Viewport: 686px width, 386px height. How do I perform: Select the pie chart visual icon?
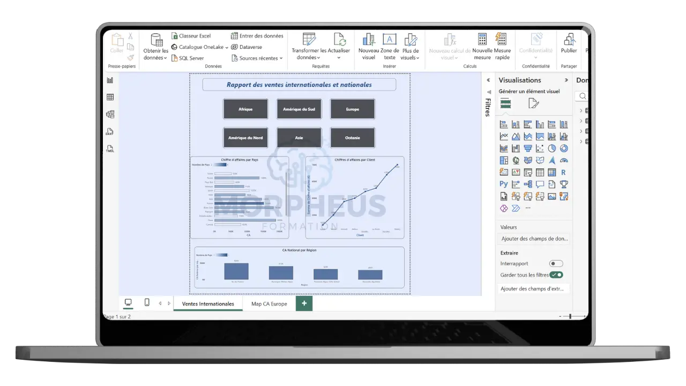click(x=551, y=148)
